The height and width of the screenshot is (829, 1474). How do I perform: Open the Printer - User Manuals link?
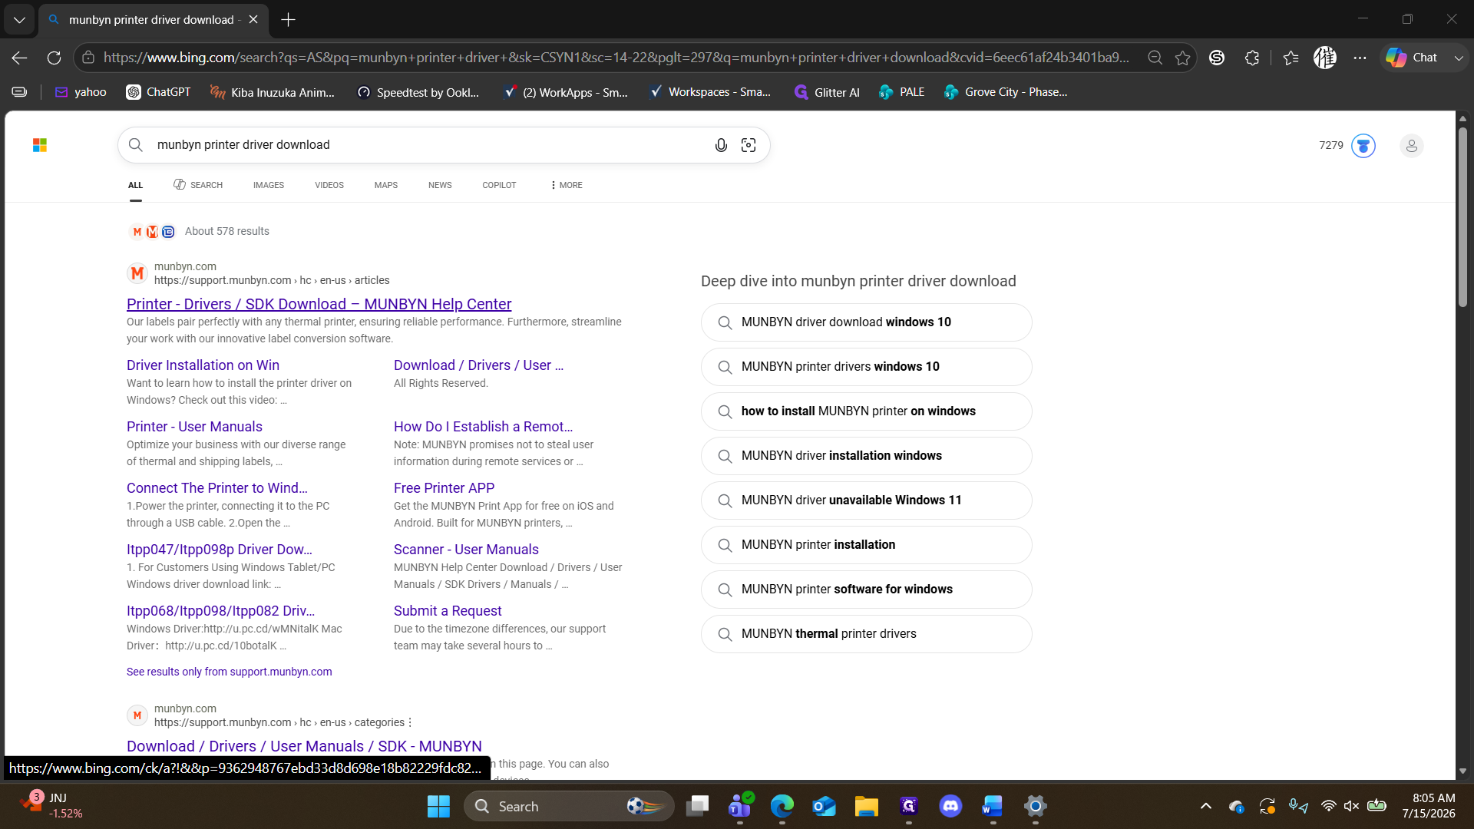(x=194, y=427)
